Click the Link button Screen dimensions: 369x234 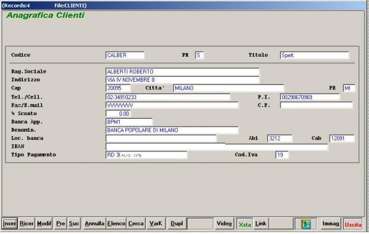pos(261,224)
